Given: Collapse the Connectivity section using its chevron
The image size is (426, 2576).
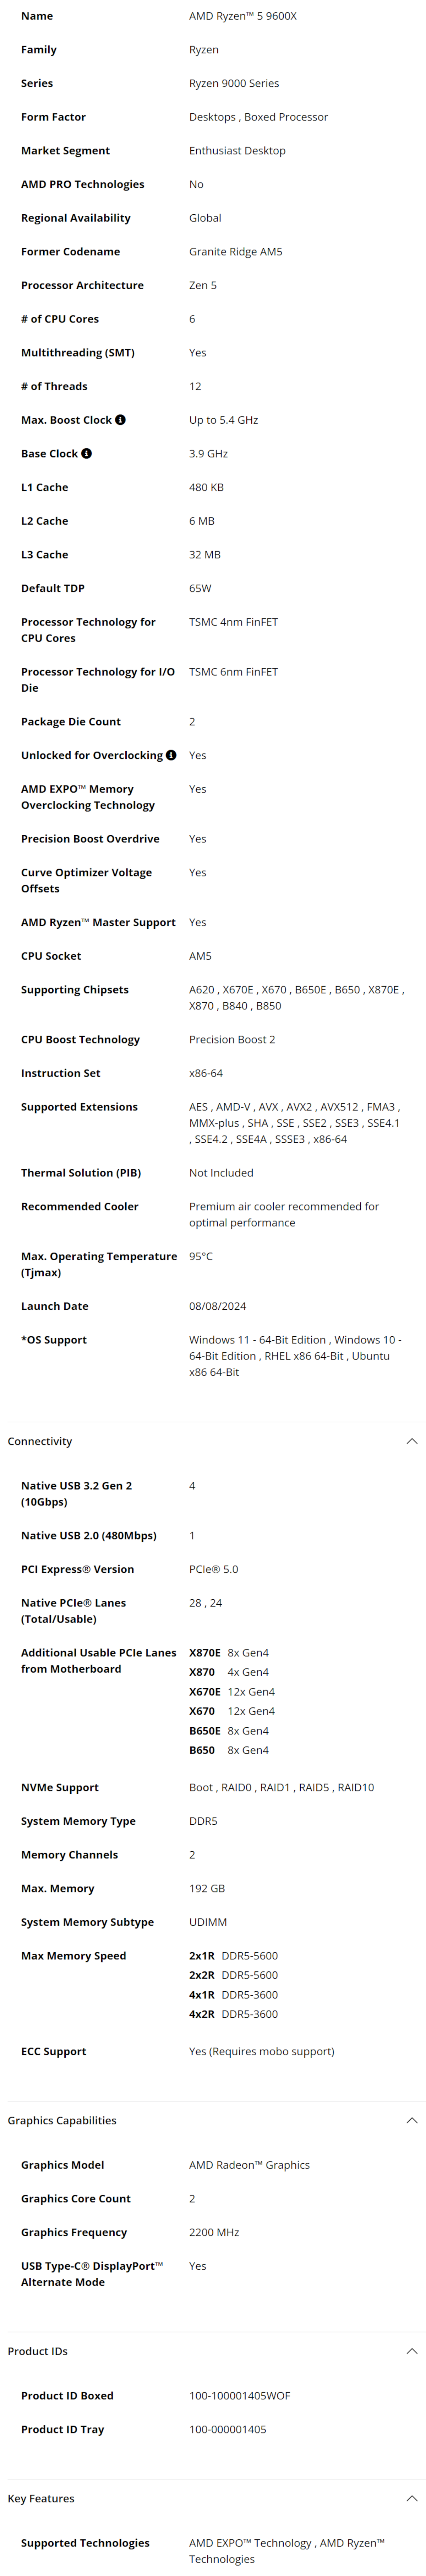Looking at the screenshot, I should [411, 1441].
